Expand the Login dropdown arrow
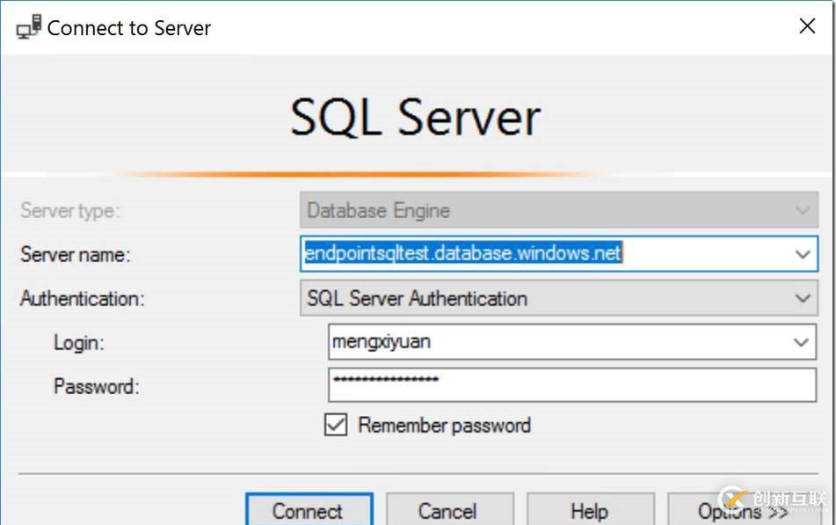836x525 pixels. tap(801, 341)
